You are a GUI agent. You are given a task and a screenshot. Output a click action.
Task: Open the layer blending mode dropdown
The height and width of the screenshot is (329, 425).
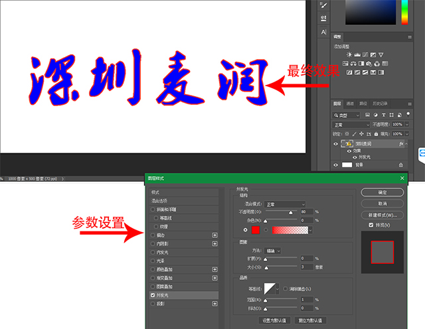[351, 125]
